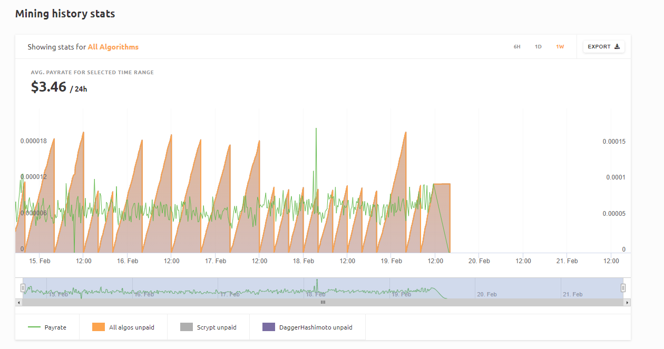
Task: Click the 15. Feb x-axis label
Action: 40,261
